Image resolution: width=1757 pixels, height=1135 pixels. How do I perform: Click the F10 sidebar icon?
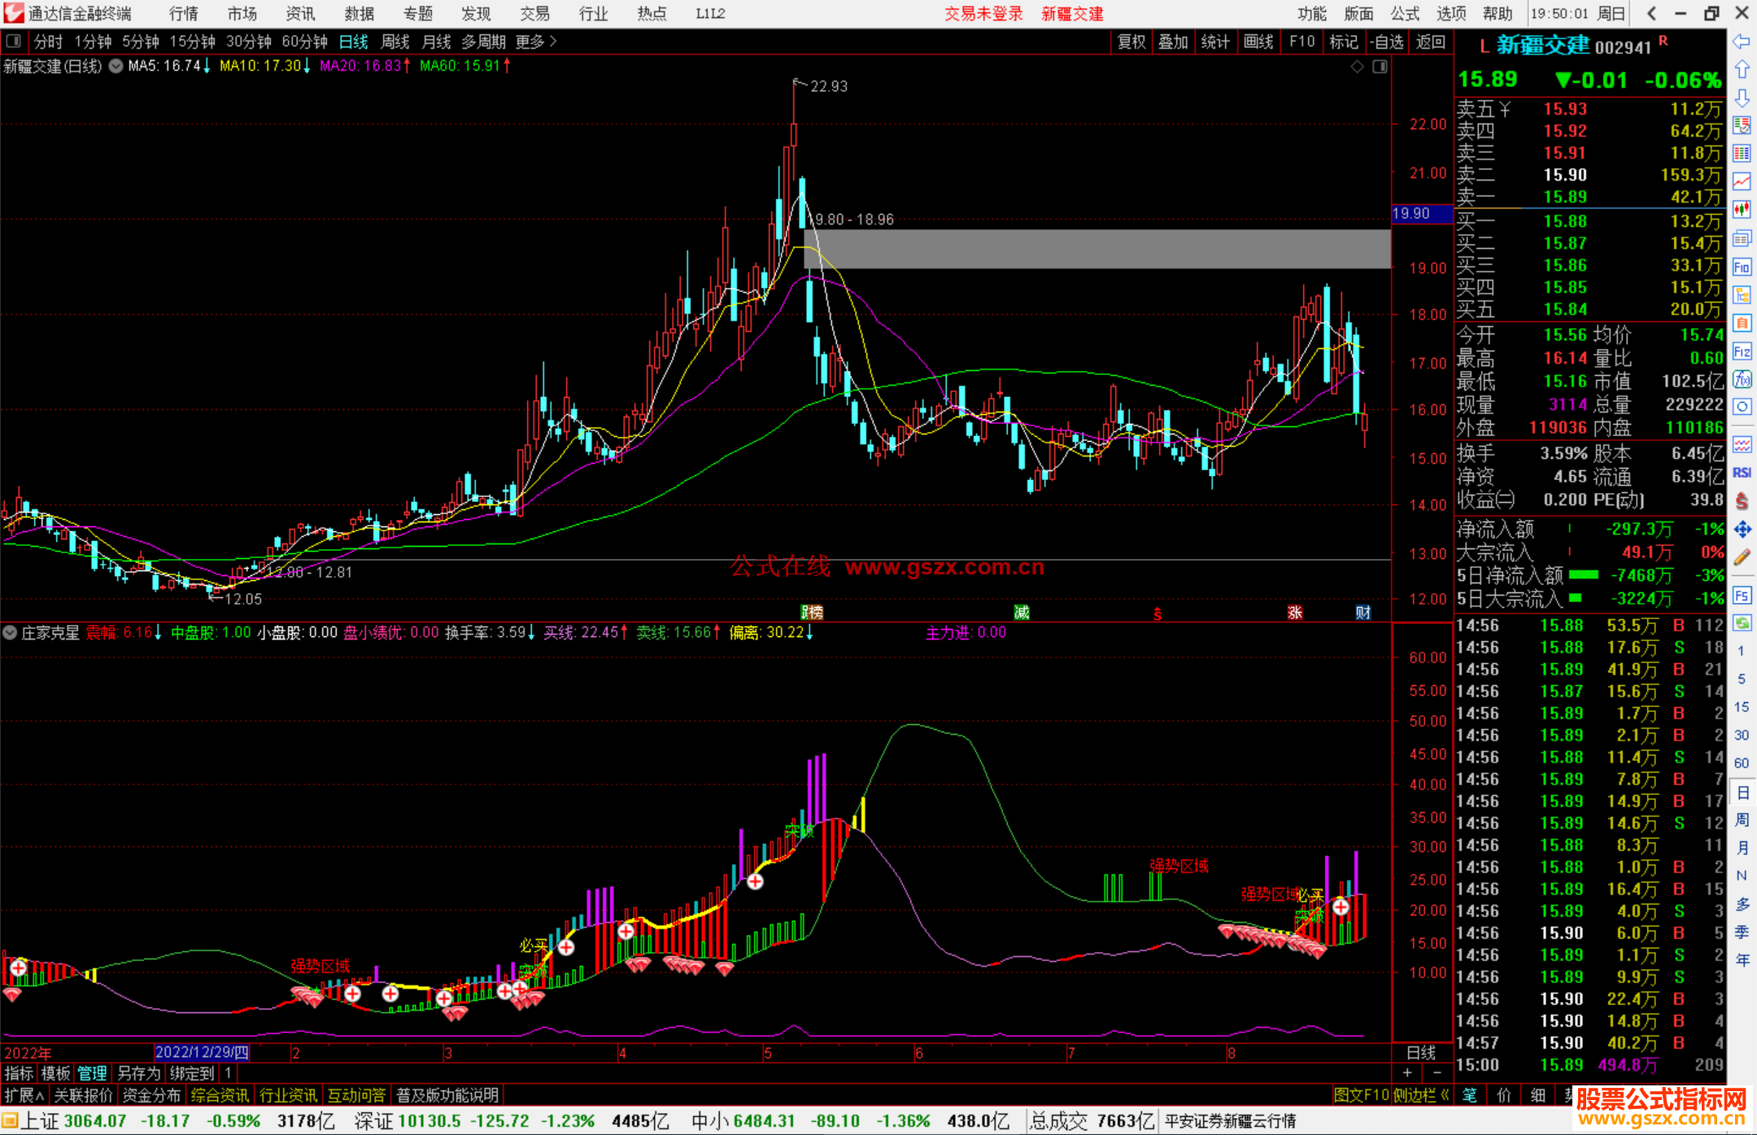[1742, 268]
